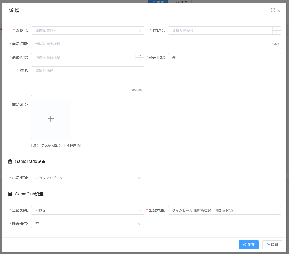Expand the 补充上架 dropdown
289x254 pixels.
(224, 57)
